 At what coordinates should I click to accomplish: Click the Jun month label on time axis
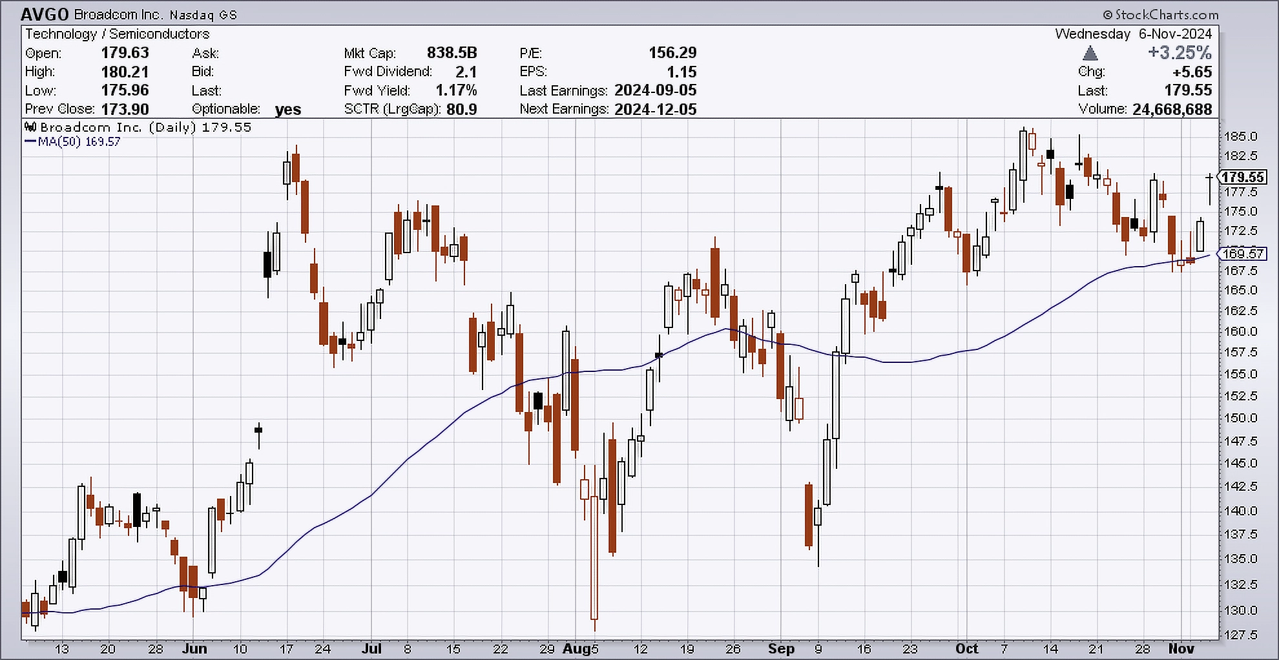[x=194, y=648]
